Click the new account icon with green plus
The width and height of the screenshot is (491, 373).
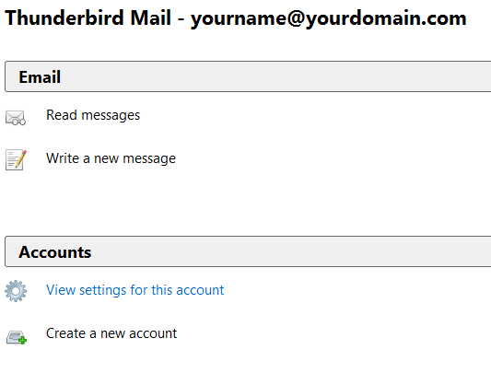[x=17, y=337]
